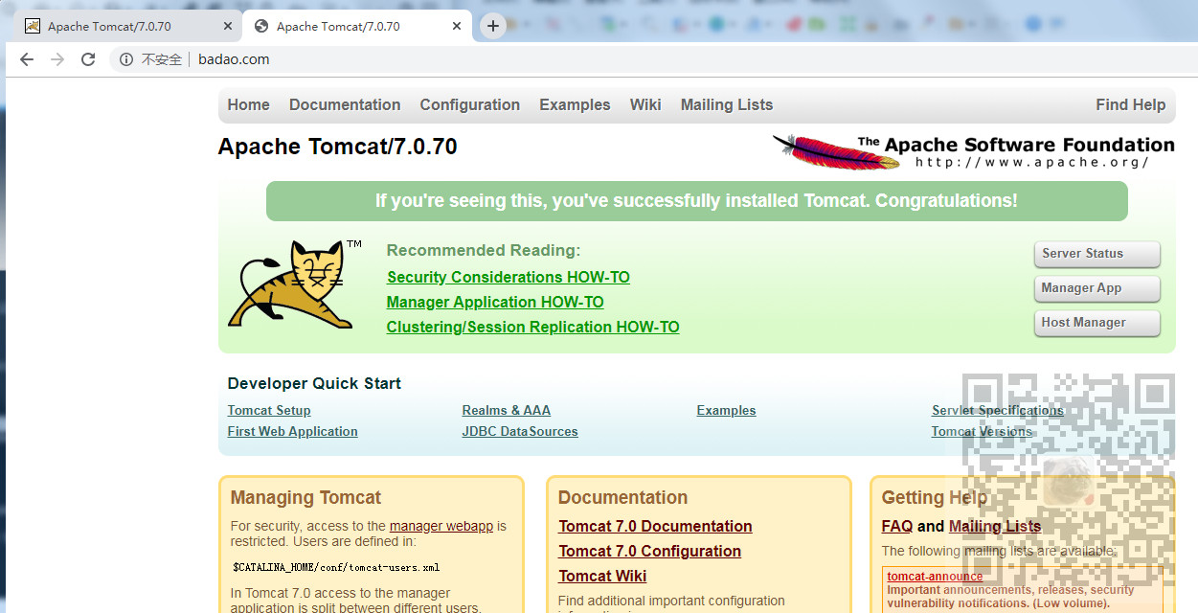Open the JDBC DataSources link

520,432
